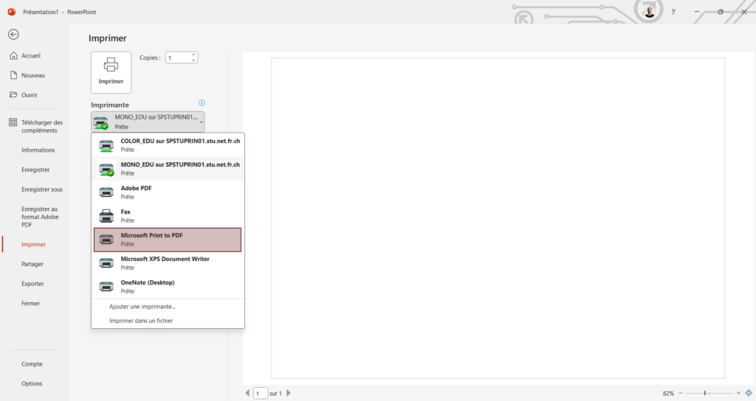Minimize the PowerPoint window
The image size is (756, 401).
(697, 12)
